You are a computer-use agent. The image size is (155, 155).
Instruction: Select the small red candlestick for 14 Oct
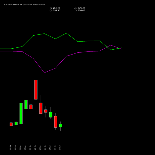coord(46,111)
